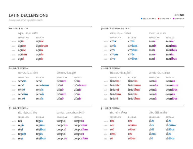Click the 'rēx, rēgis, m. king' label
Viewport: 193px width, 149px height.
(28, 113)
